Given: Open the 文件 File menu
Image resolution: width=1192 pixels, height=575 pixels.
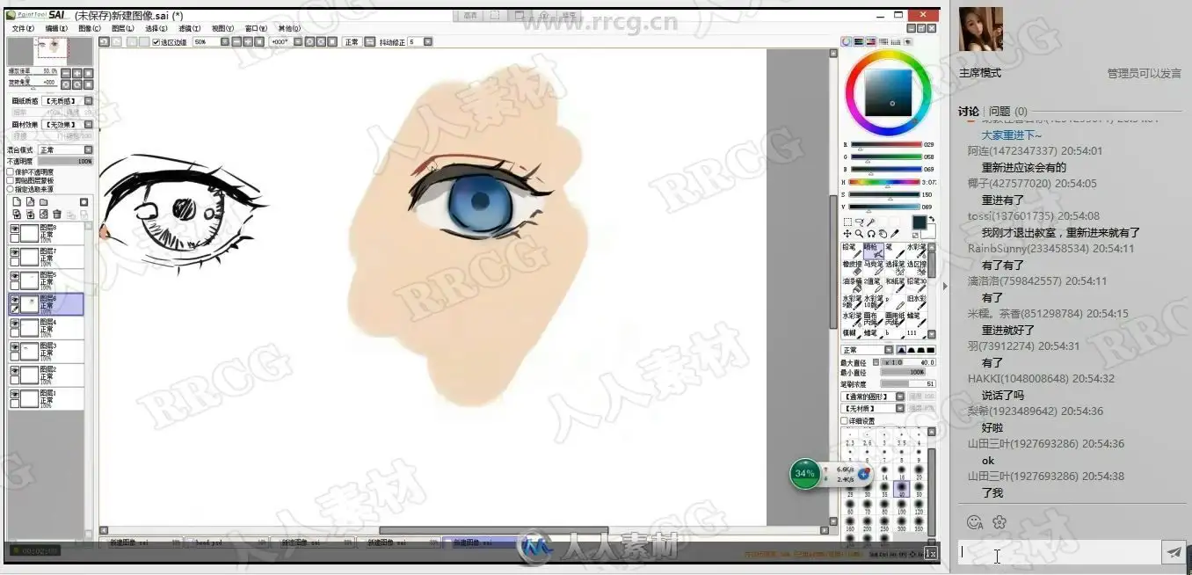Looking at the screenshot, I should [x=23, y=28].
